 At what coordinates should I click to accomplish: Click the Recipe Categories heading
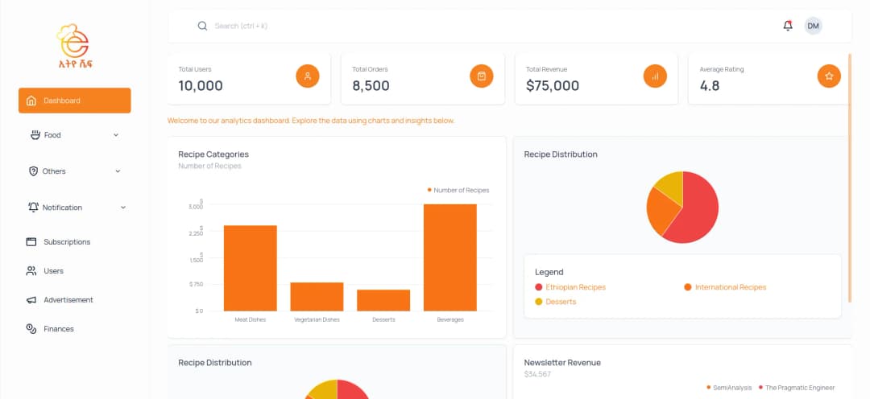coord(213,154)
